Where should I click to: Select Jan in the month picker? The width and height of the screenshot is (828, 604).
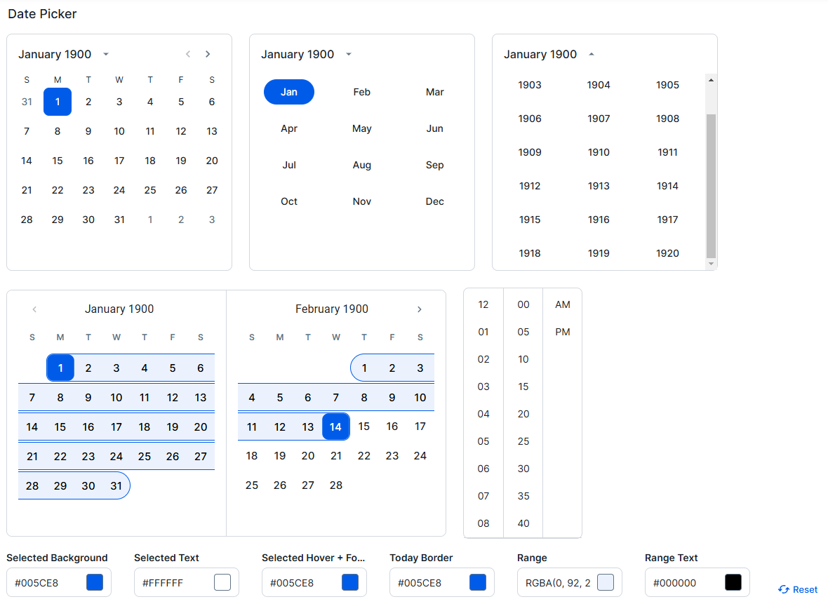[288, 92]
